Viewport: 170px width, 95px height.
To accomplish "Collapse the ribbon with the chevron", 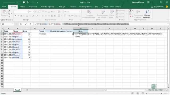I will click(x=168, y=20).
